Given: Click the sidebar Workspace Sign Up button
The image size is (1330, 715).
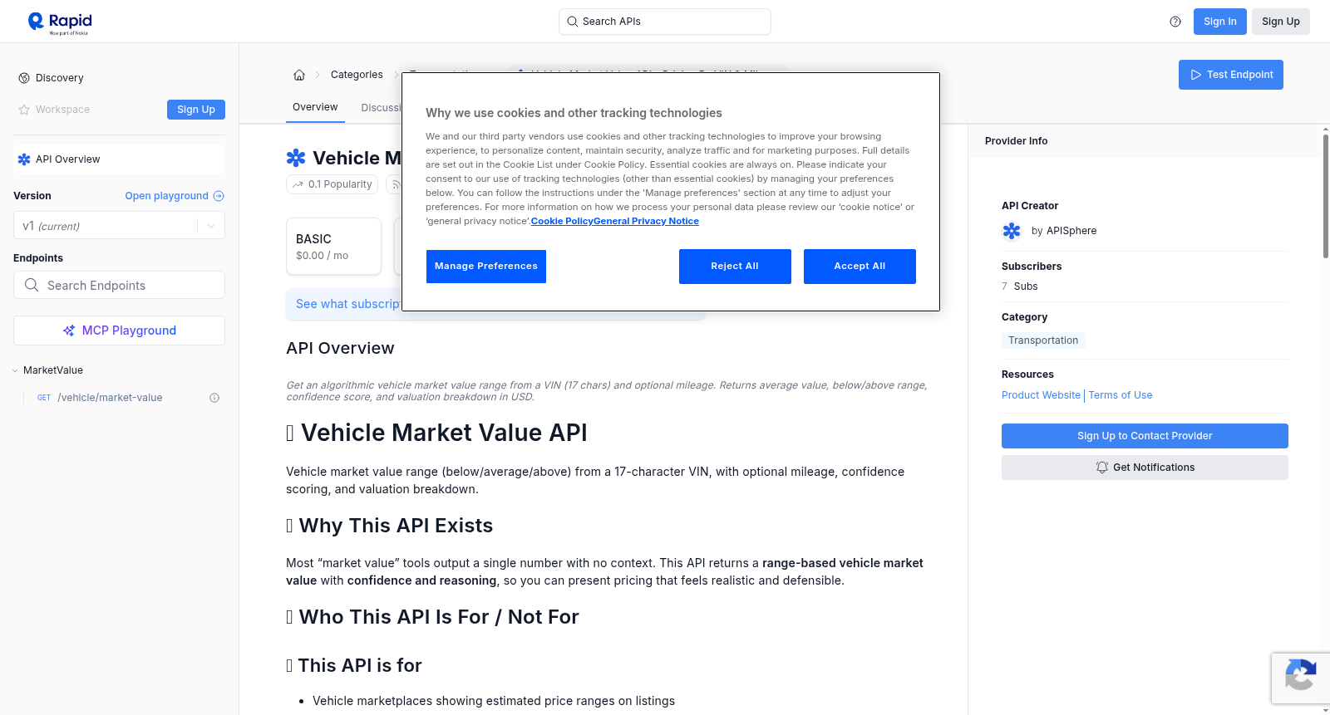Looking at the screenshot, I should (x=196, y=110).
